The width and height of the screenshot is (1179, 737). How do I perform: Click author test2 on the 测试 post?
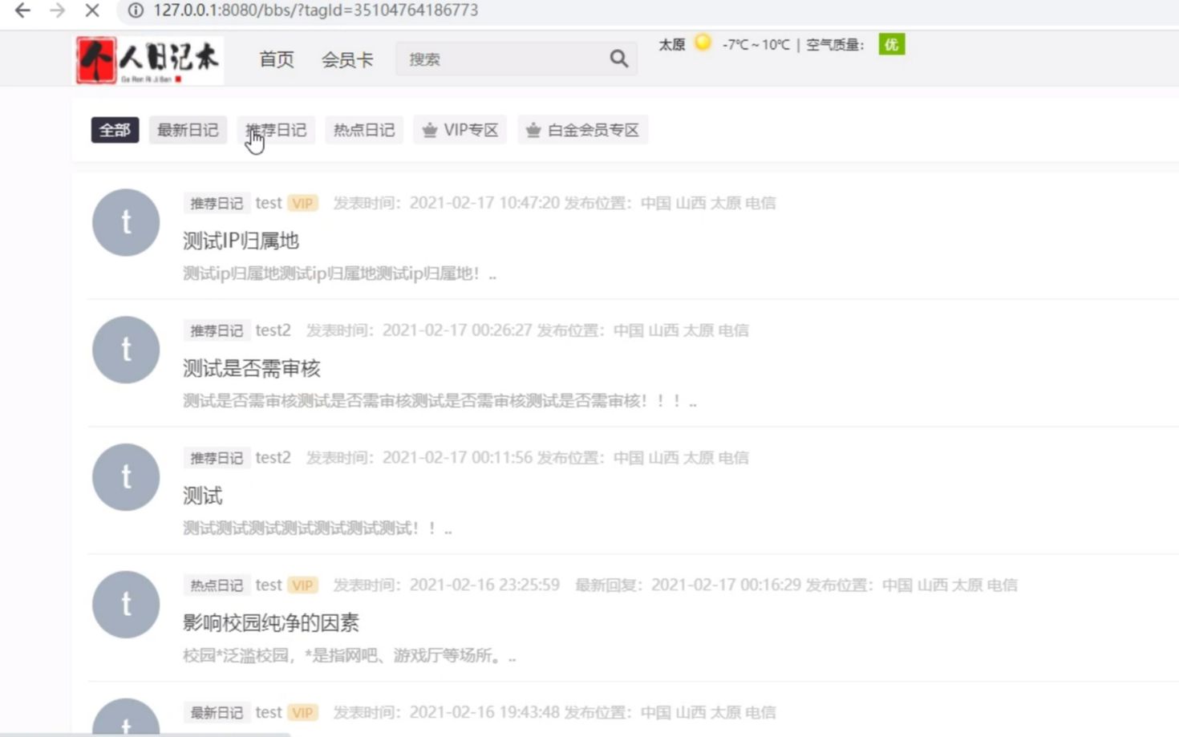[273, 458]
